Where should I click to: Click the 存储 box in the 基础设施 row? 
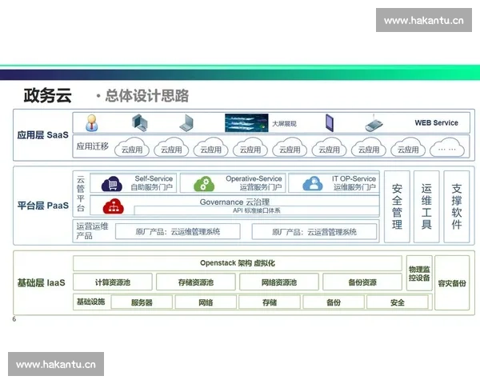(270, 302)
